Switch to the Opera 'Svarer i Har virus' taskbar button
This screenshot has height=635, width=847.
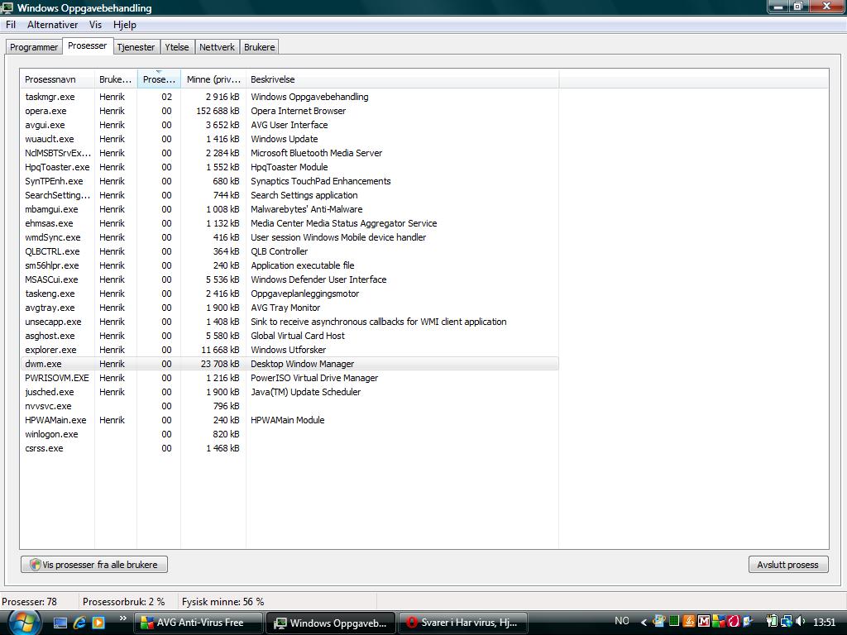point(463,623)
